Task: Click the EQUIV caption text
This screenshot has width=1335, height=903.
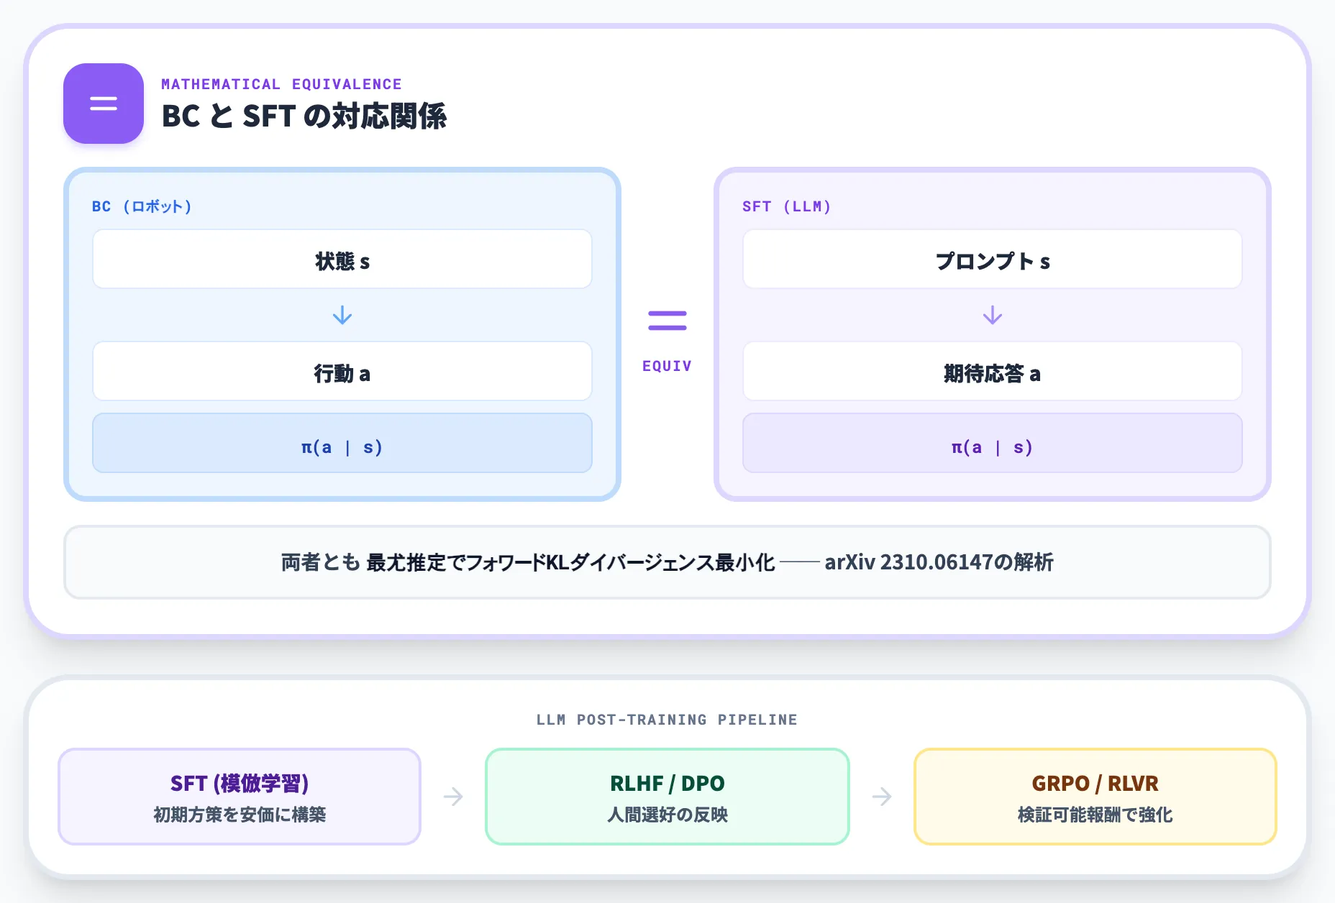Action: coord(667,366)
